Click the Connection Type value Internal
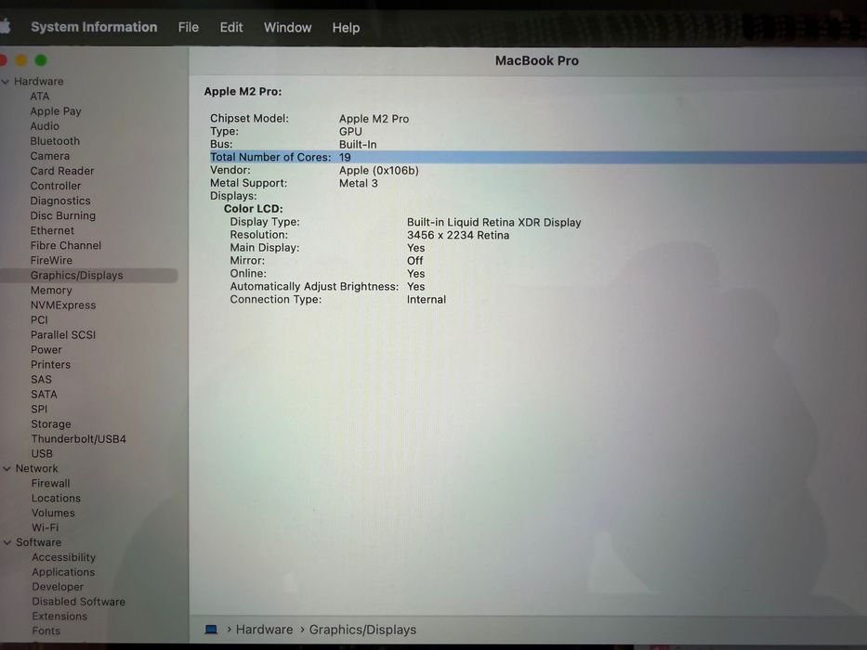The width and height of the screenshot is (867, 650). pos(427,300)
